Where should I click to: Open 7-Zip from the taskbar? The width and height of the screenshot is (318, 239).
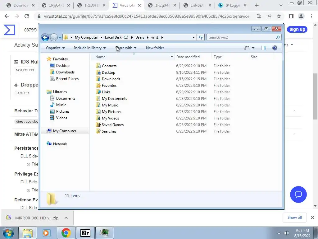tap(85, 233)
